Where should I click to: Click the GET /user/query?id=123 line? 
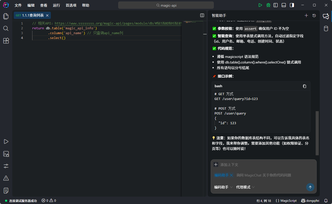[236, 99]
